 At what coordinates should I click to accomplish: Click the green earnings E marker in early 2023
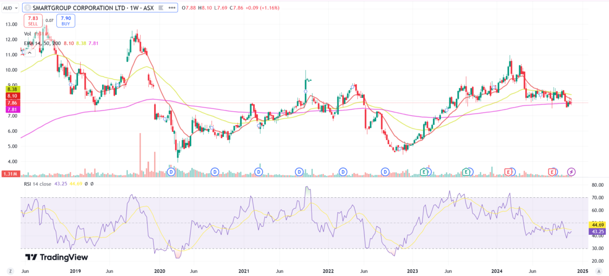tap(423, 172)
